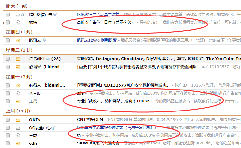
Task: Select the QQ安全中心 mail checkbox
Action: point(8,128)
